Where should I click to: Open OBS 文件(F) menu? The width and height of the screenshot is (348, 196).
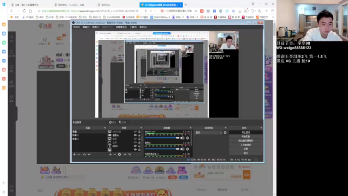click(x=76, y=27)
